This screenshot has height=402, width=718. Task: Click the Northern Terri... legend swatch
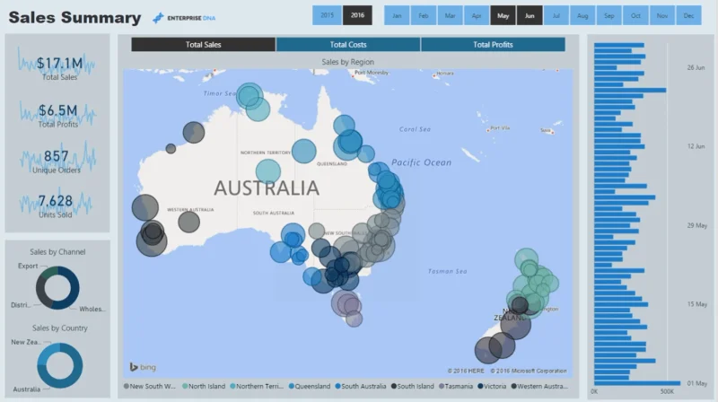coord(232,386)
